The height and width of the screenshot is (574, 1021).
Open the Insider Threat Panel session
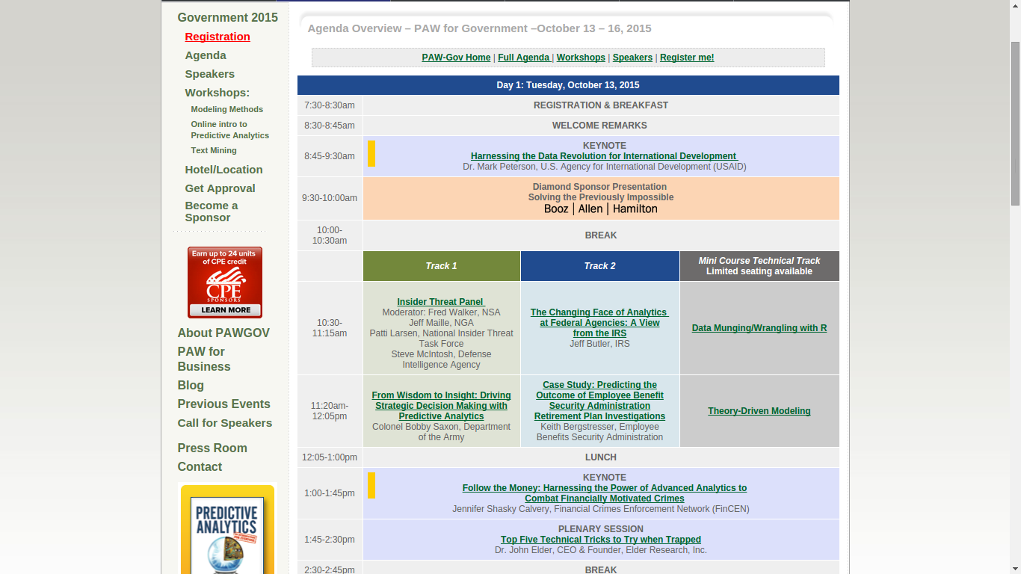click(440, 302)
